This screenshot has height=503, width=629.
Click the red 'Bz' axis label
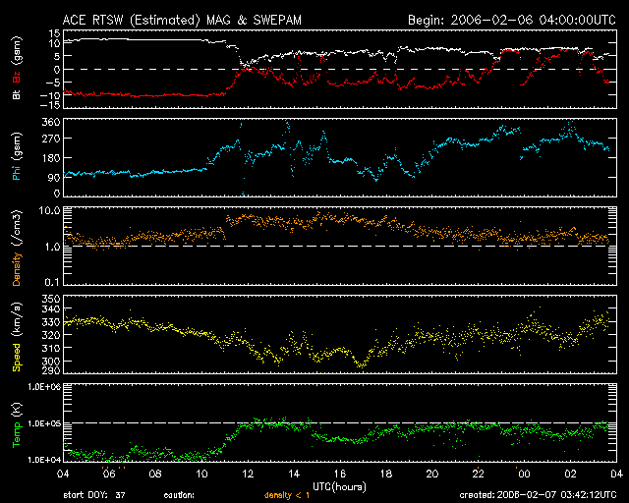click(17, 77)
